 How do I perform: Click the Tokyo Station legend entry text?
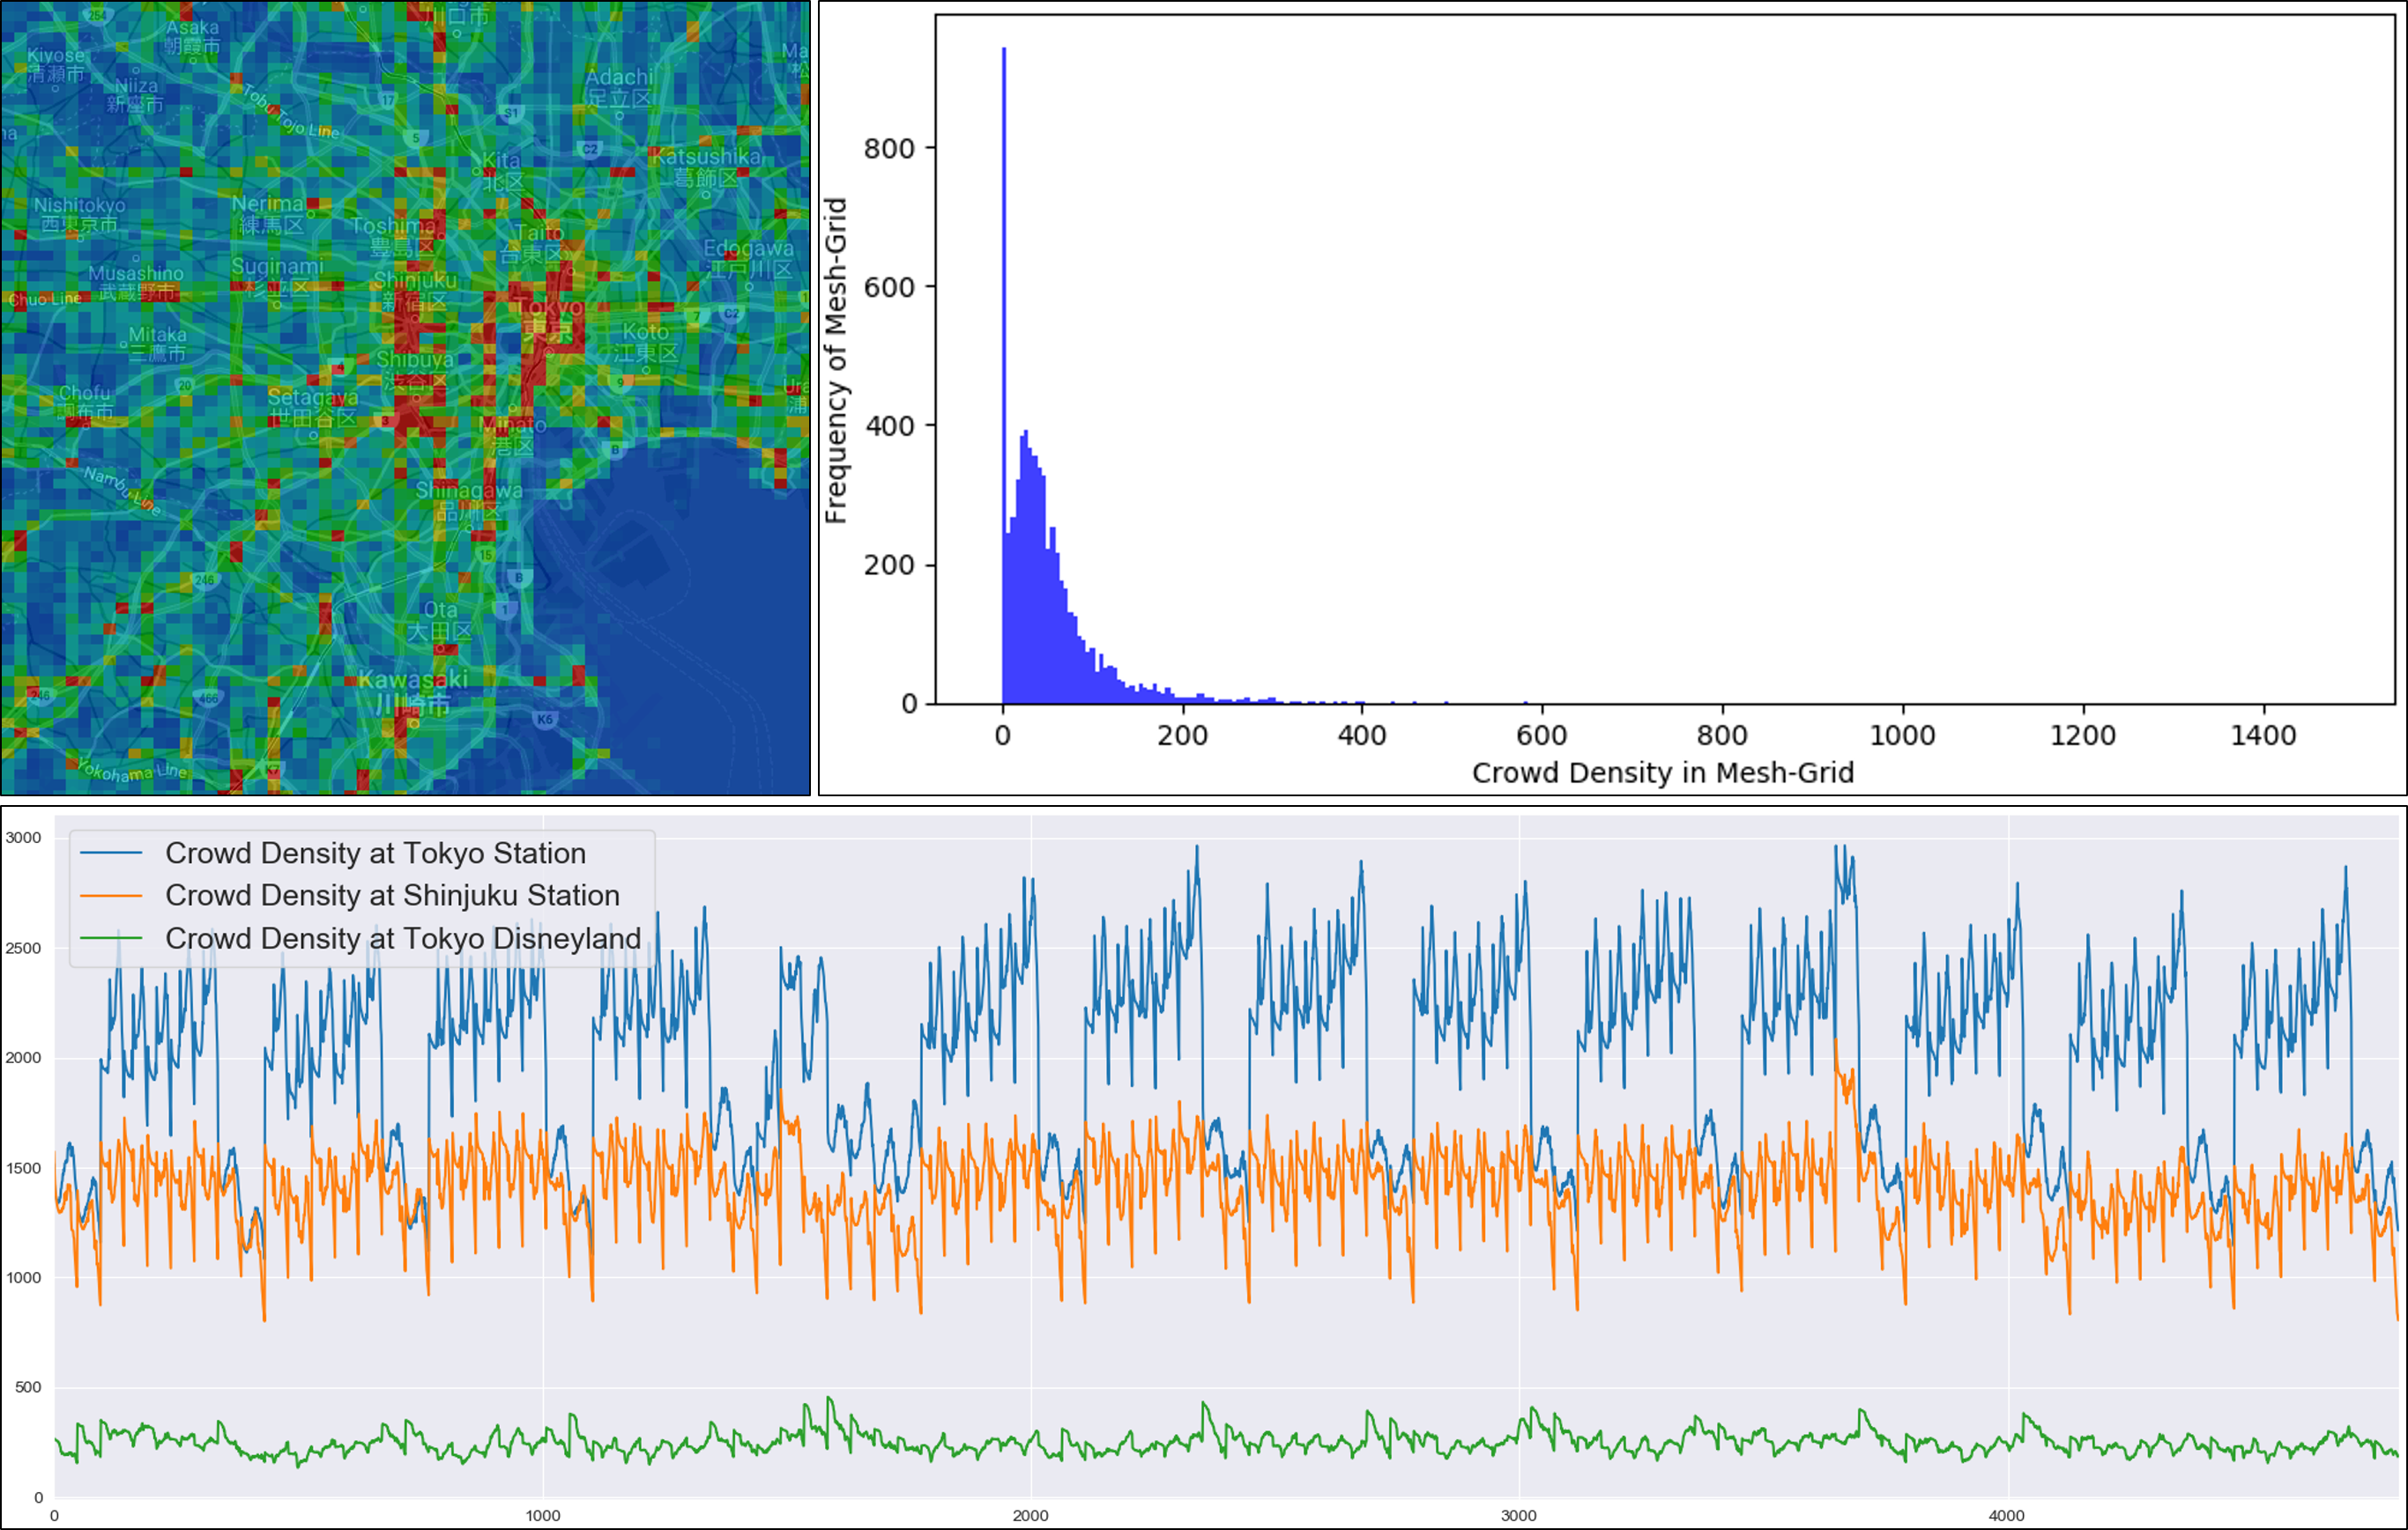(375, 853)
